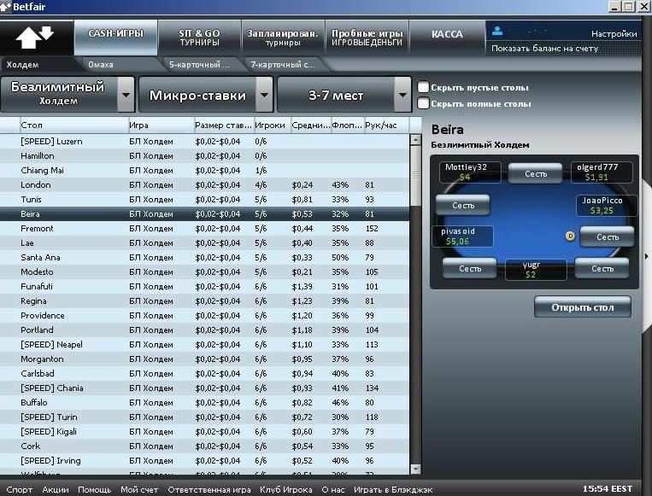Sort the list by Игроки column header
This screenshot has width=652, height=496.
coord(269,125)
